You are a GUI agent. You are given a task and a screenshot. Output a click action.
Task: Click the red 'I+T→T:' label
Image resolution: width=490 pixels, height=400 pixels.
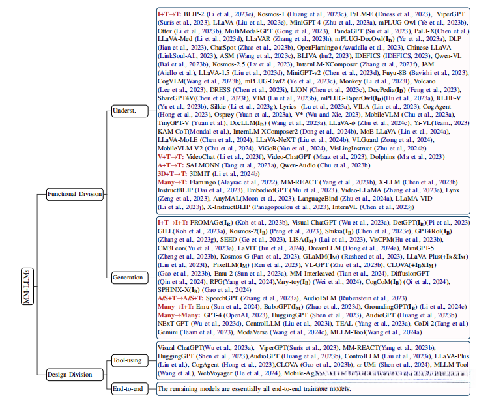point(169,14)
